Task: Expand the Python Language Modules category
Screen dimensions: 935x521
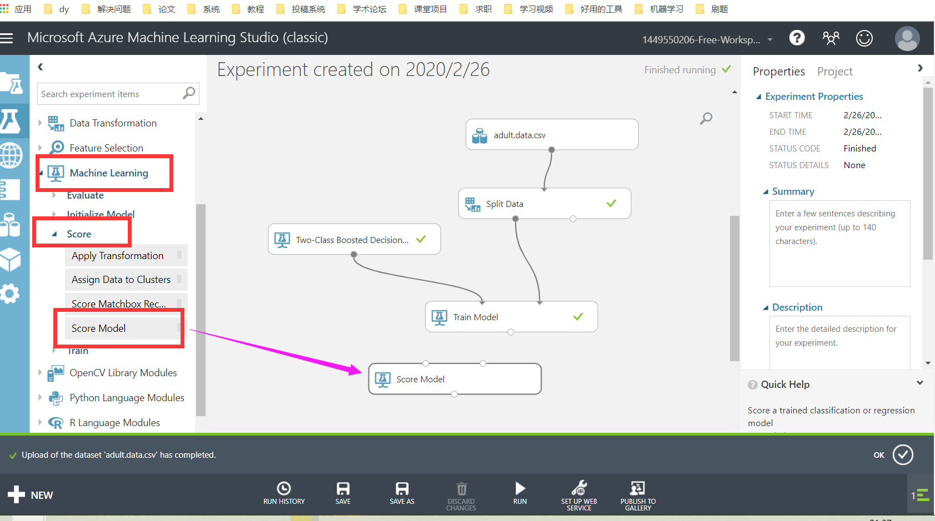Action: coord(40,398)
